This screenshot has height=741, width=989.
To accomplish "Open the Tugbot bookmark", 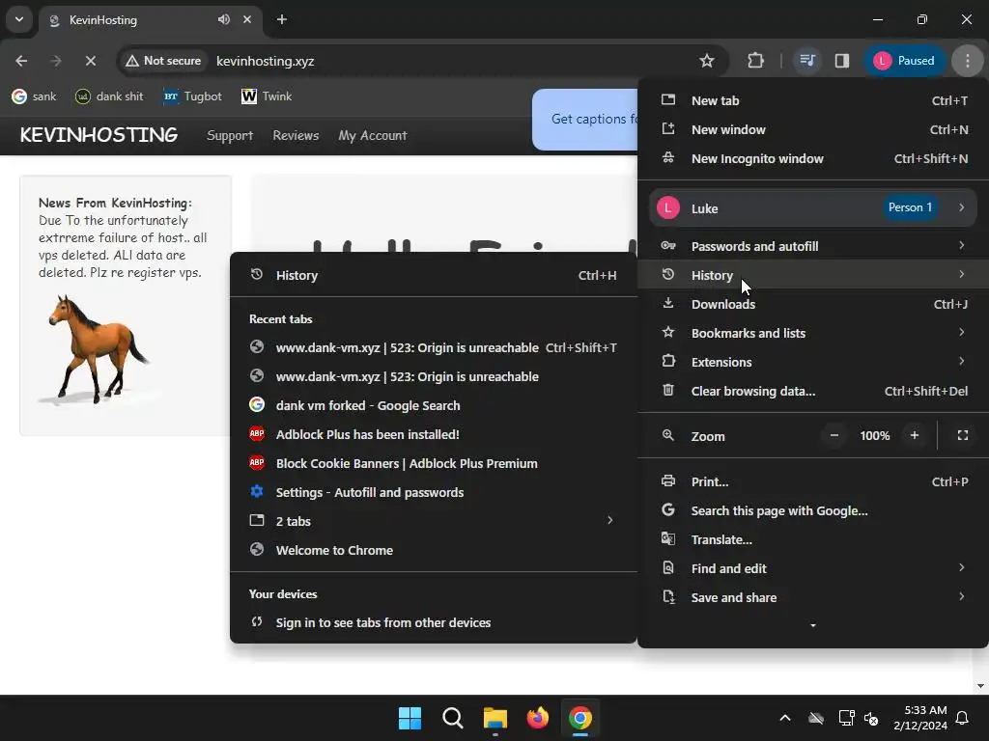I will coord(192,96).
